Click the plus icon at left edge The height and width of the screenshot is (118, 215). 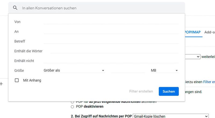pos(1,84)
